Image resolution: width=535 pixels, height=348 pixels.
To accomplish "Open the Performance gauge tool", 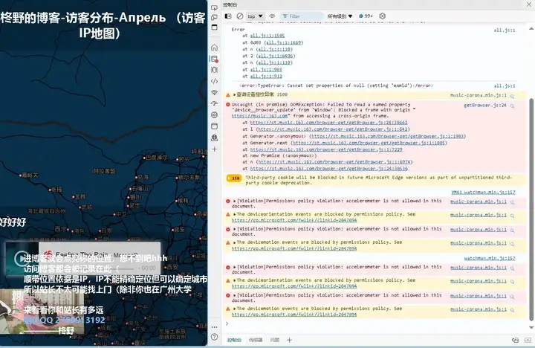I will tap(214, 103).
